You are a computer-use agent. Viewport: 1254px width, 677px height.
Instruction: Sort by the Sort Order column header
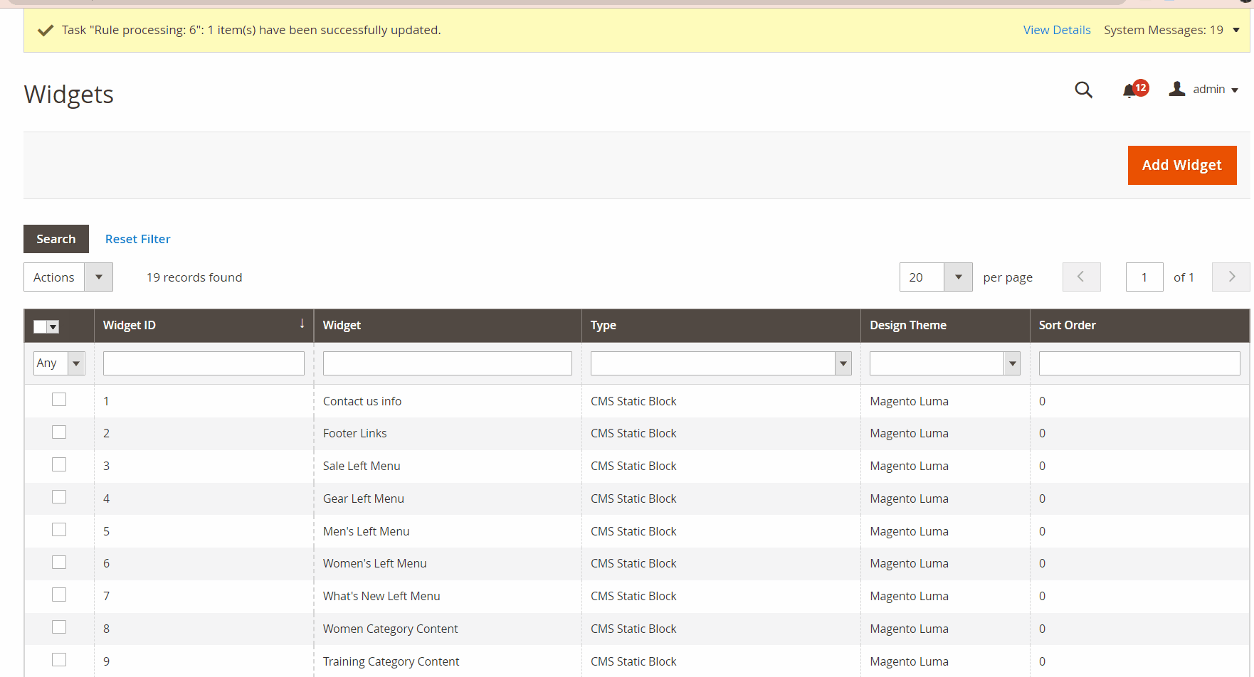(x=1067, y=325)
